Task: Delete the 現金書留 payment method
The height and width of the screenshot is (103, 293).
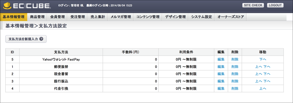Action: pos(235,74)
